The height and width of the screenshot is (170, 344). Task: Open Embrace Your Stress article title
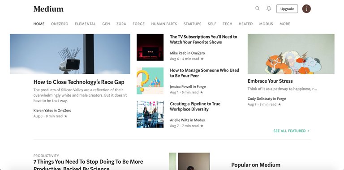[270, 81]
